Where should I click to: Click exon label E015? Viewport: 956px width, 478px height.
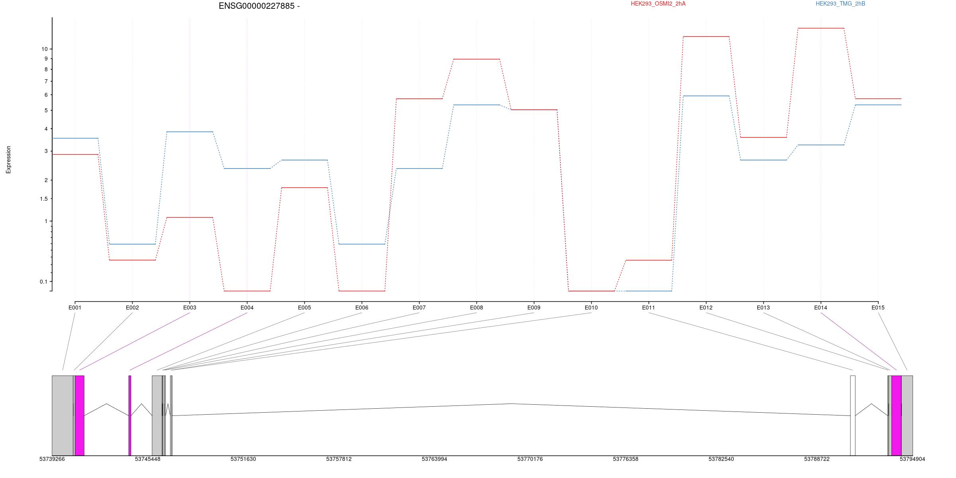point(878,308)
